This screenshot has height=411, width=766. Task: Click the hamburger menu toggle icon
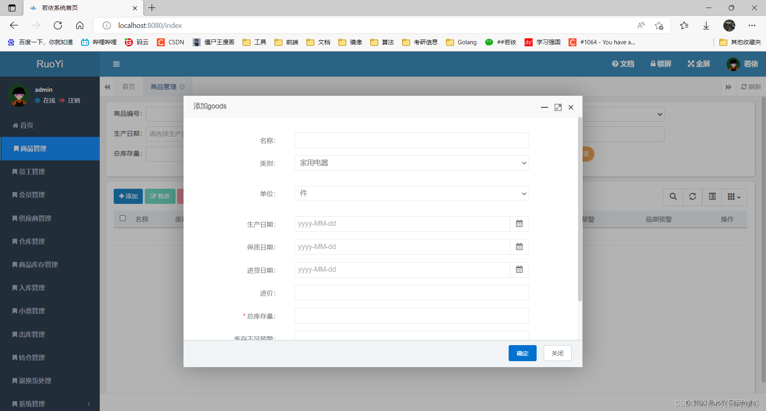tap(116, 64)
